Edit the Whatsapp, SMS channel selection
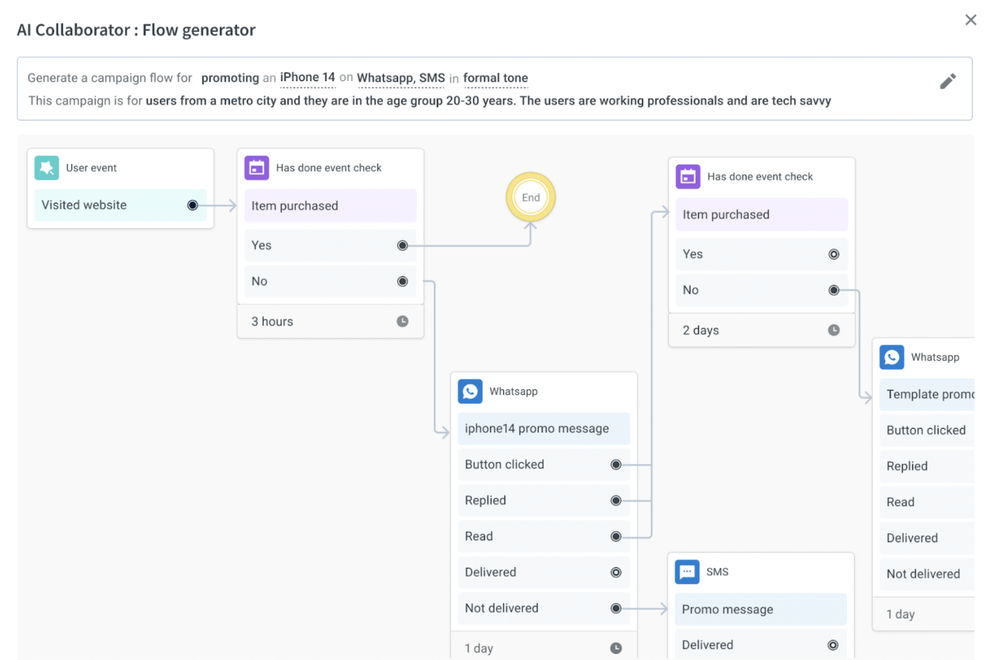The image size is (994, 660). tap(401, 78)
